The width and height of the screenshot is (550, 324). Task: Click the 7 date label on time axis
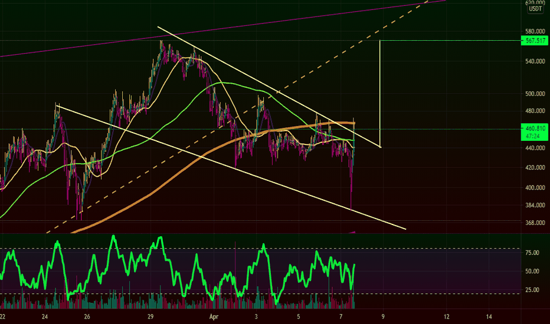point(341,317)
